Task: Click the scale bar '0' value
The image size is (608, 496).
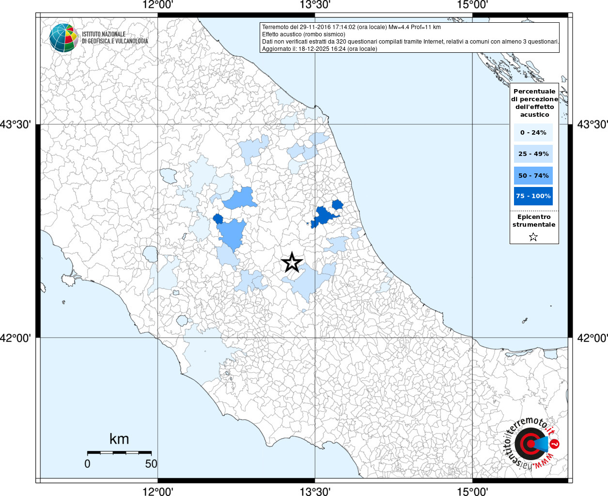Action: [x=87, y=464]
